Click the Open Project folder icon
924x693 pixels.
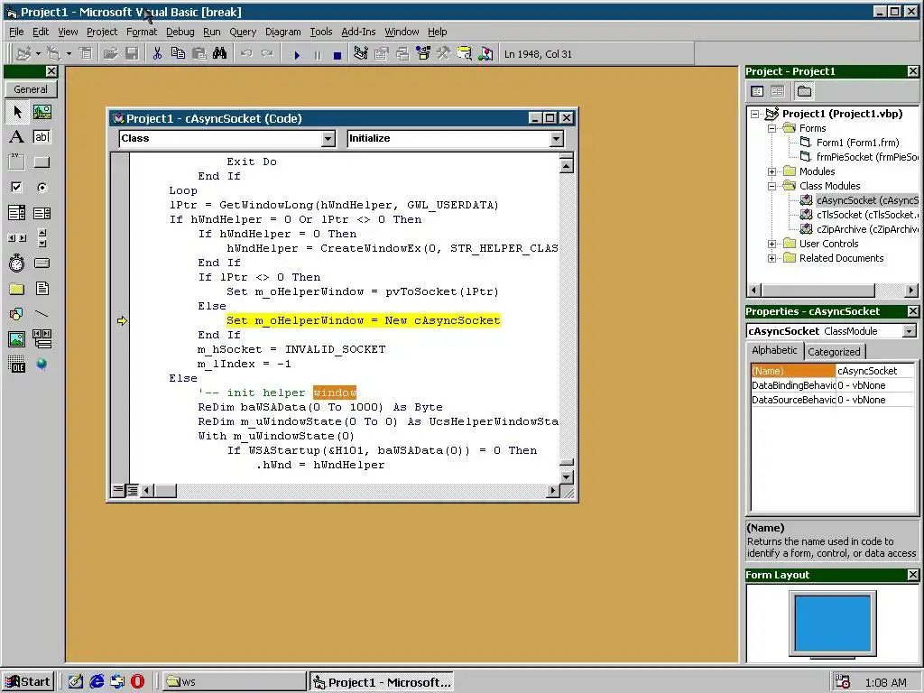[110, 53]
